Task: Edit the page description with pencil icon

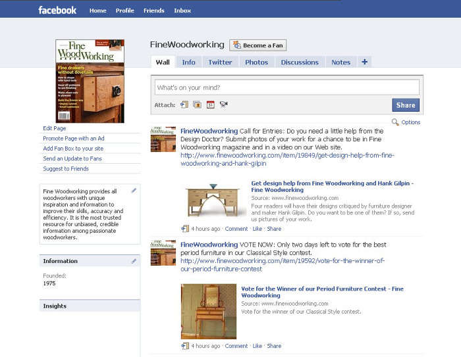Action: click(x=134, y=191)
